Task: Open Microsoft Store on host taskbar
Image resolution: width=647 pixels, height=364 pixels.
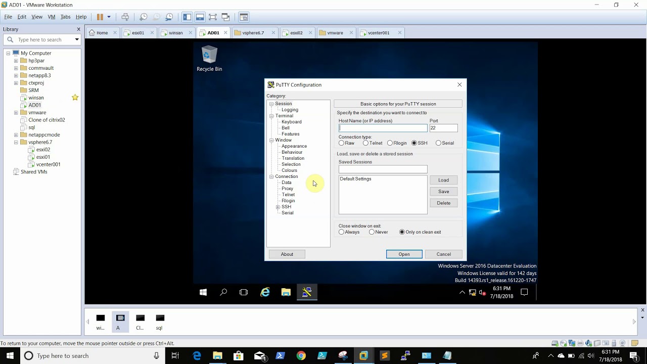Action: (239, 356)
